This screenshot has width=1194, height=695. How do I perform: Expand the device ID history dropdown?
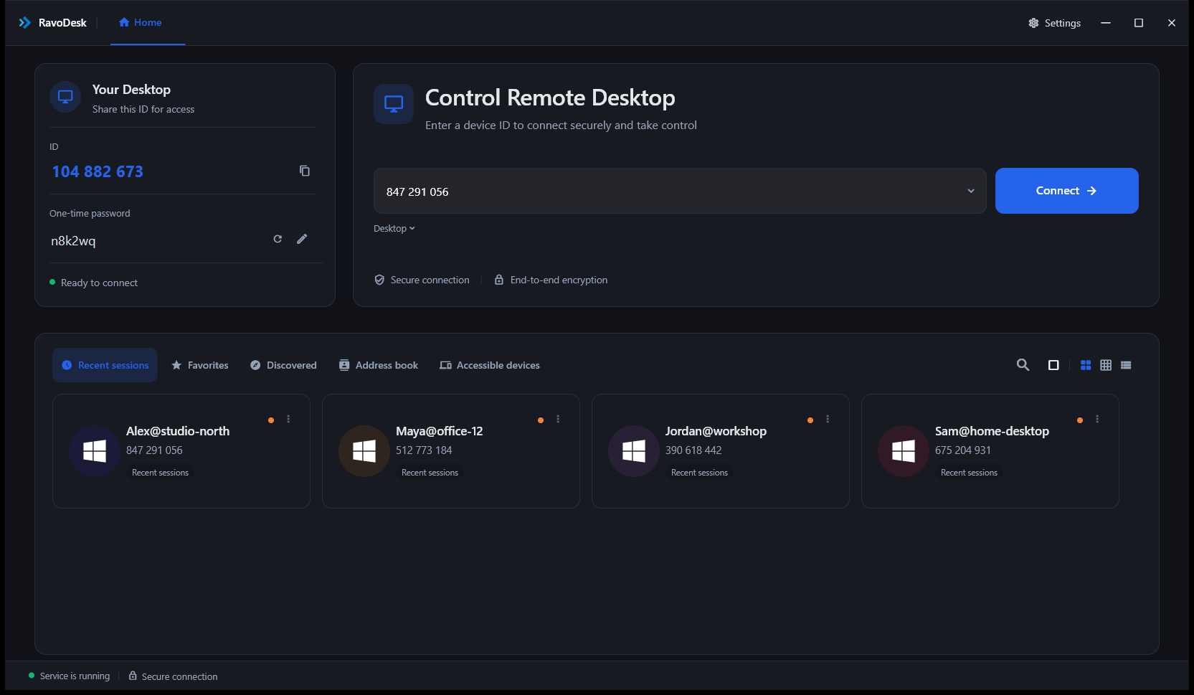click(971, 191)
